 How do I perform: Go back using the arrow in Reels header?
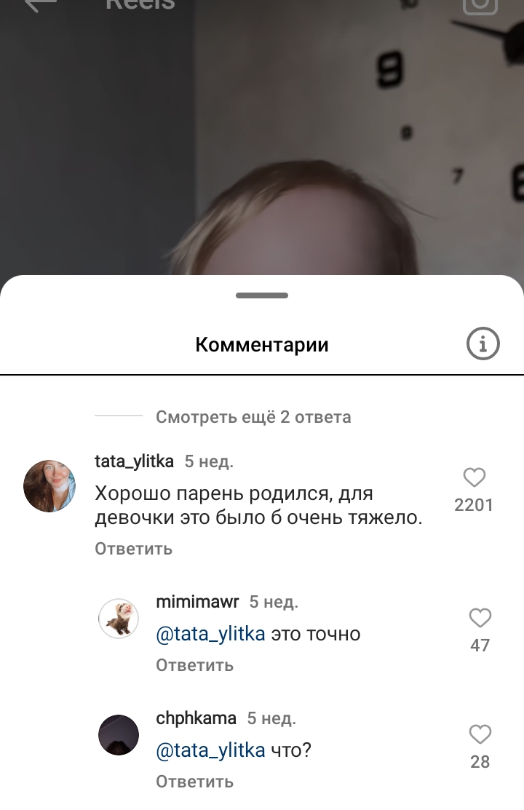[40, 5]
